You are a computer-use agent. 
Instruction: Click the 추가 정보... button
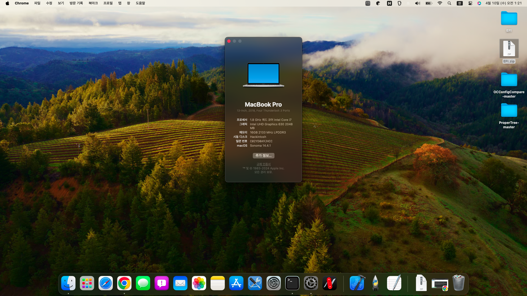tap(263, 156)
